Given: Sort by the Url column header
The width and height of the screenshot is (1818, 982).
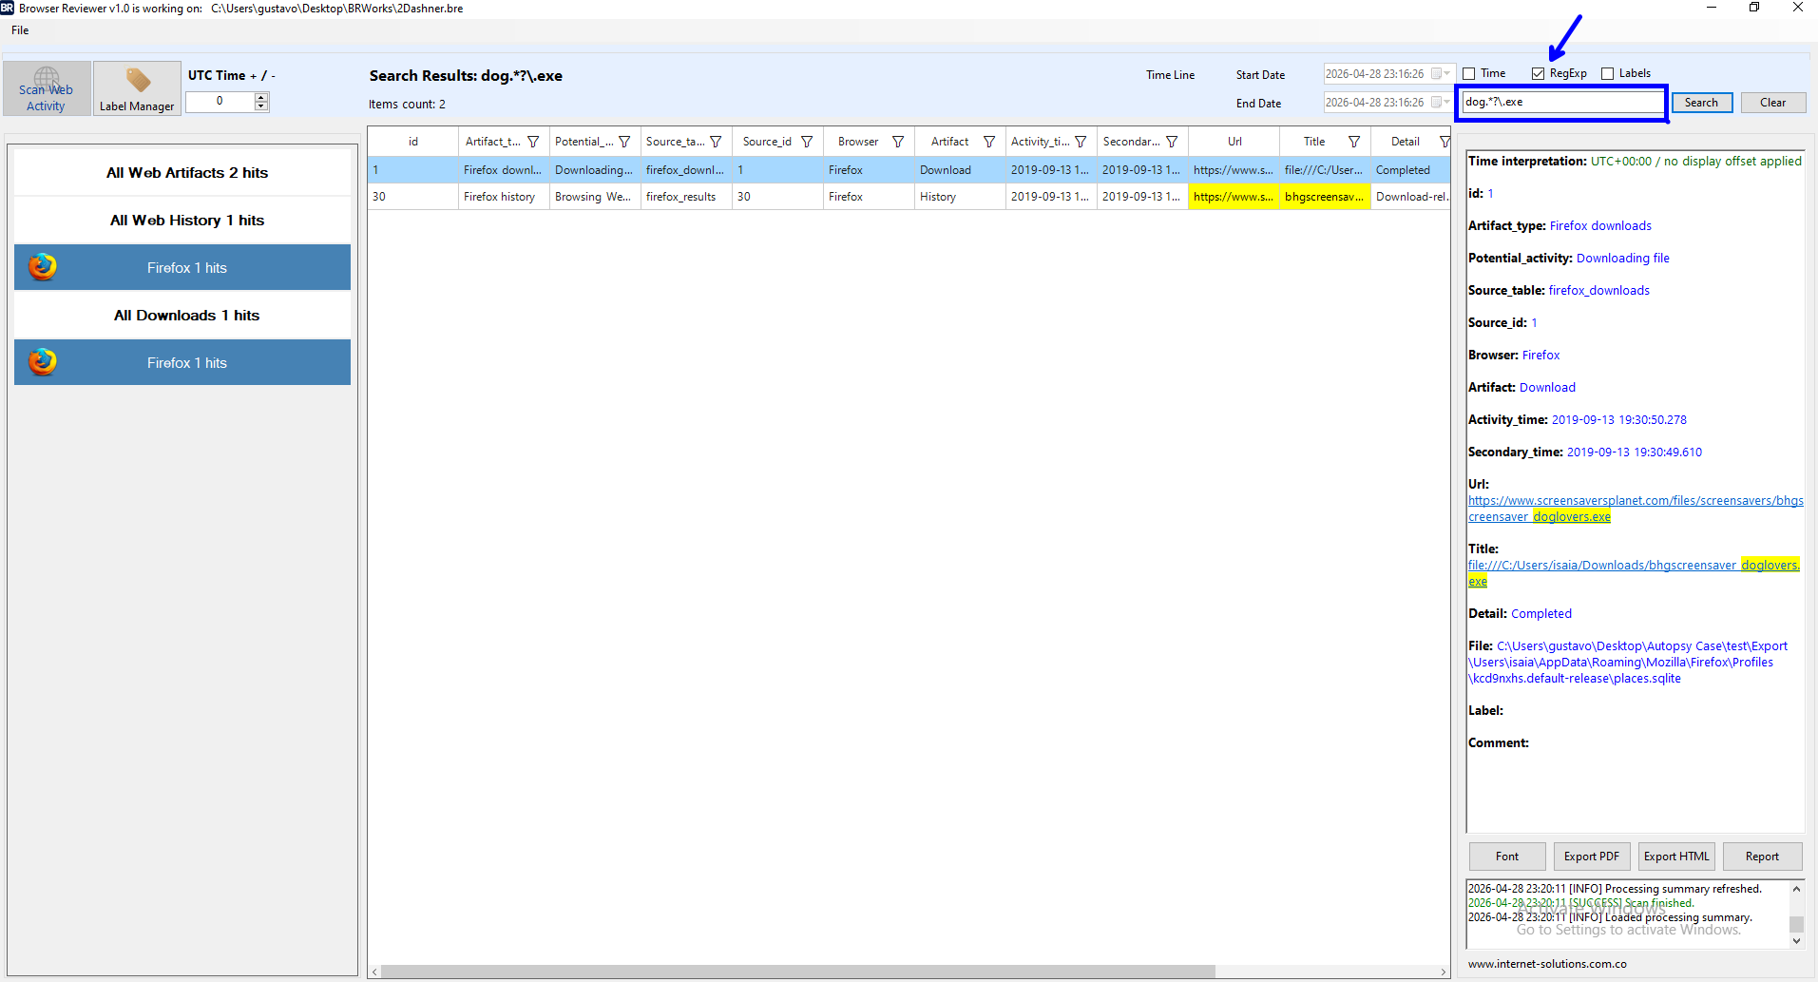Looking at the screenshot, I should coord(1234,142).
